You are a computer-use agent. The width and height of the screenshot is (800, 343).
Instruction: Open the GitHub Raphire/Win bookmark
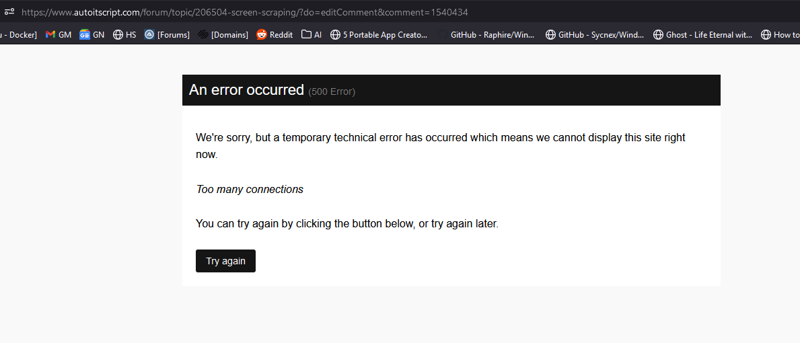point(486,35)
